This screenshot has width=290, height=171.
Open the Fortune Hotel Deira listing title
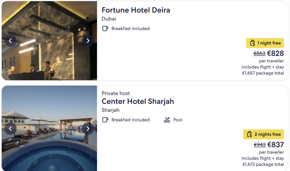click(x=136, y=10)
